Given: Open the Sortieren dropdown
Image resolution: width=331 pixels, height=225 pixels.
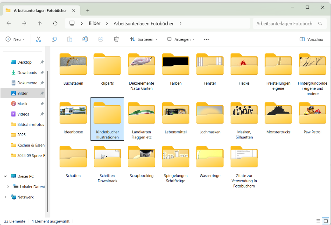Looking at the screenshot, I should click(x=143, y=39).
